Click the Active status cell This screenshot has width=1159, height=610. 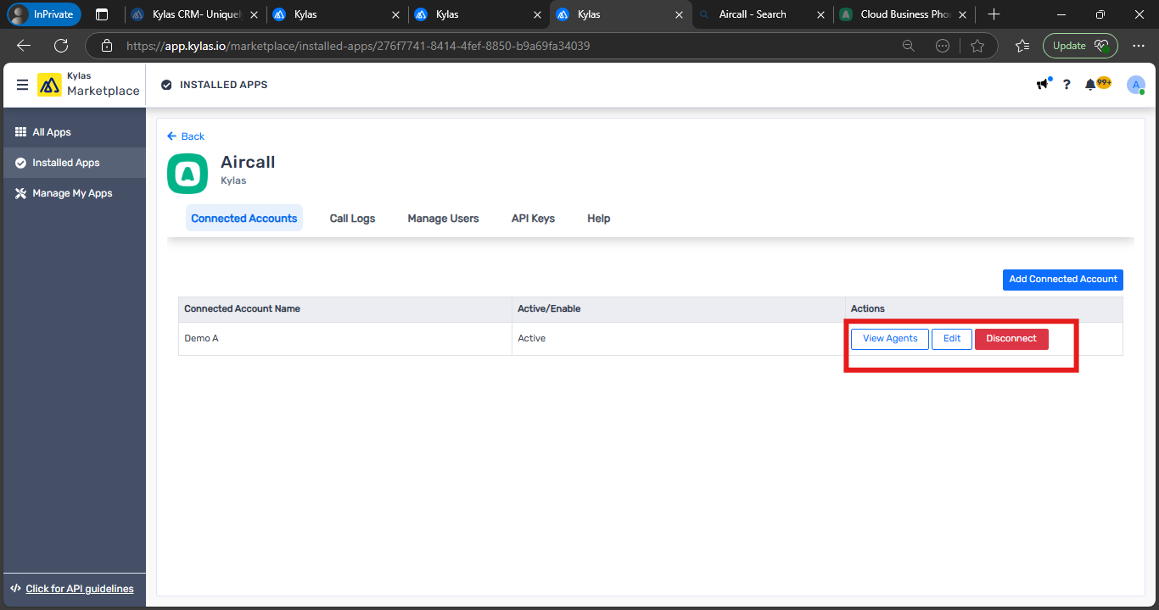coord(679,339)
